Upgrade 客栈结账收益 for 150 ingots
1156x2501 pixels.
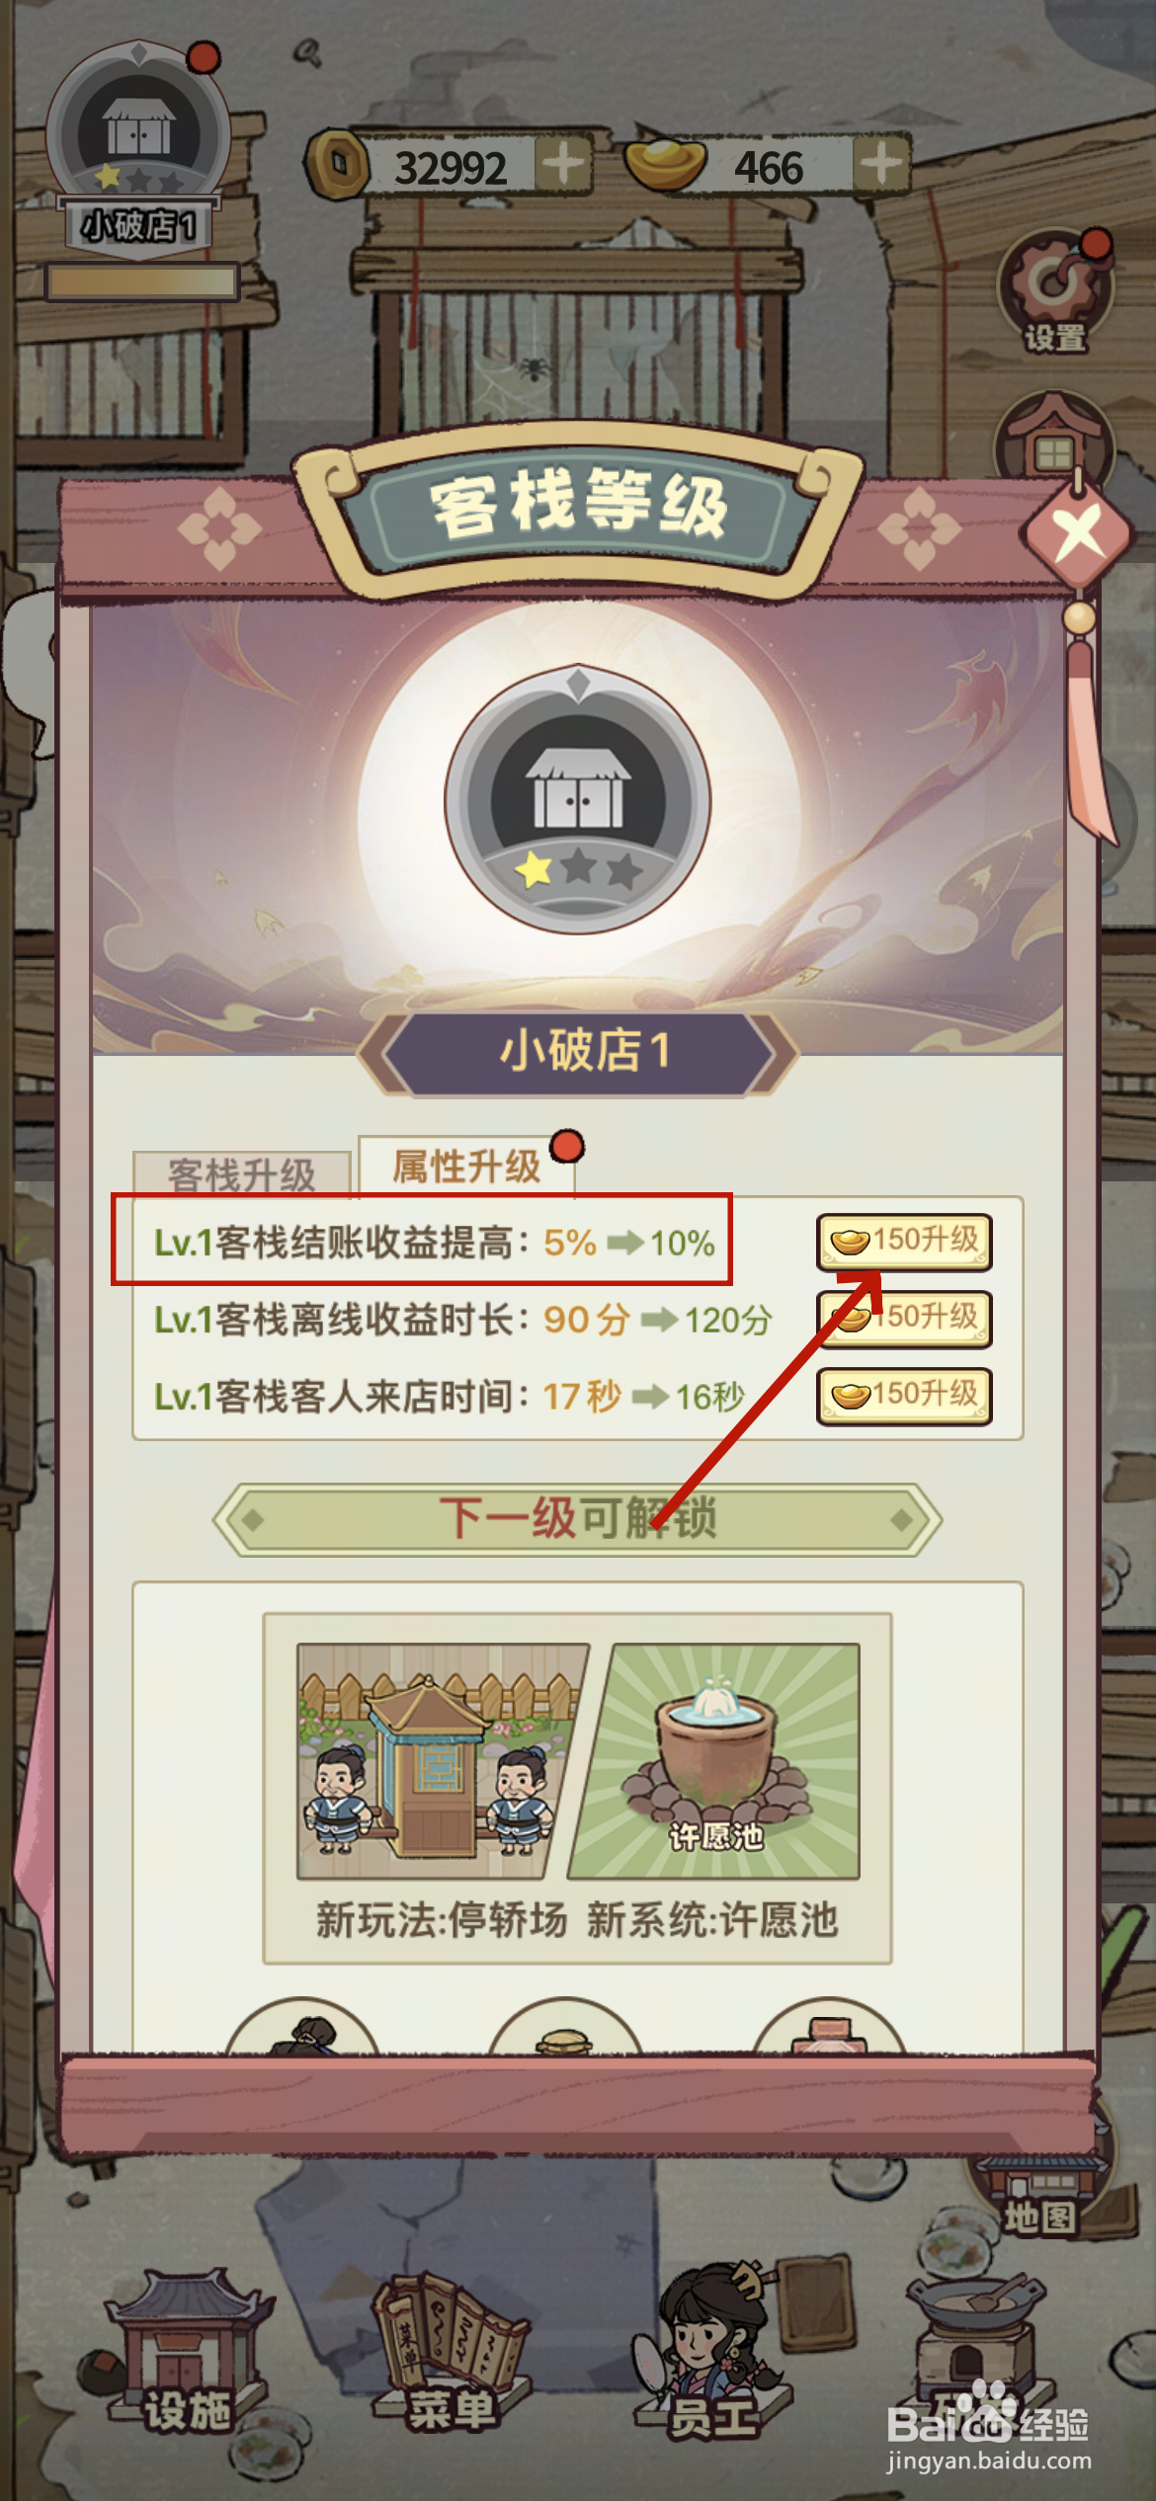pos(904,1241)
